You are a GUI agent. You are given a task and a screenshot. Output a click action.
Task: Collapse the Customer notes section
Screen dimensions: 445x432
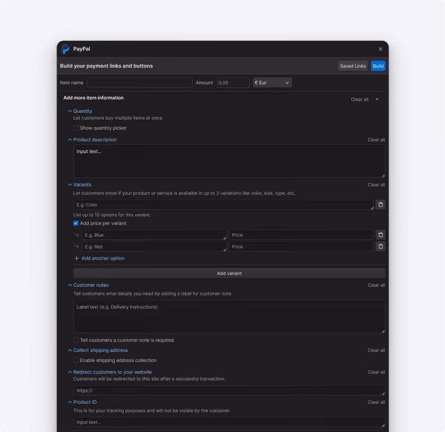[x=70, y=285]
